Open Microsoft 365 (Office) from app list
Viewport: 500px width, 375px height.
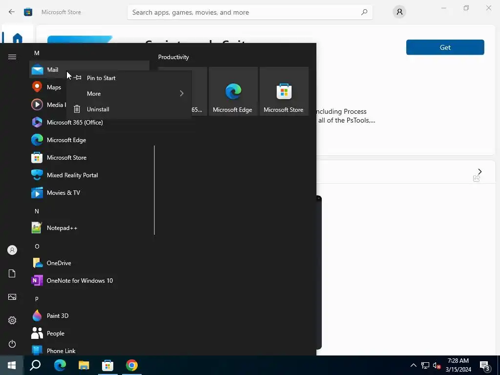click(89, 123)
